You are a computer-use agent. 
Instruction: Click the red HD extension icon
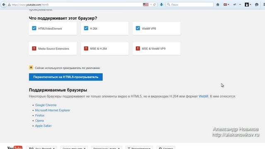click(225, 5)
